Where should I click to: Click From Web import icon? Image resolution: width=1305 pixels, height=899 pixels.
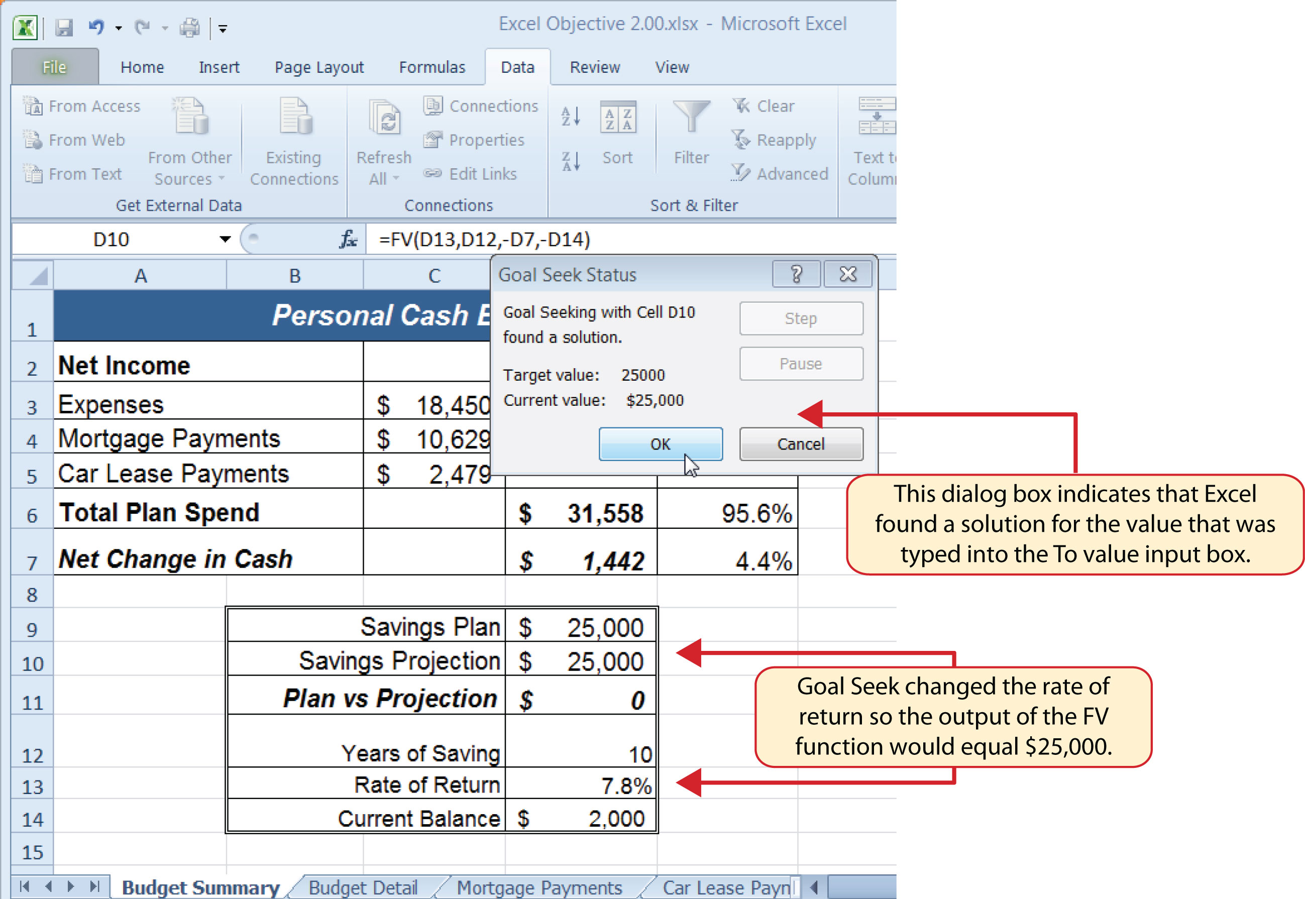point(33,140)
